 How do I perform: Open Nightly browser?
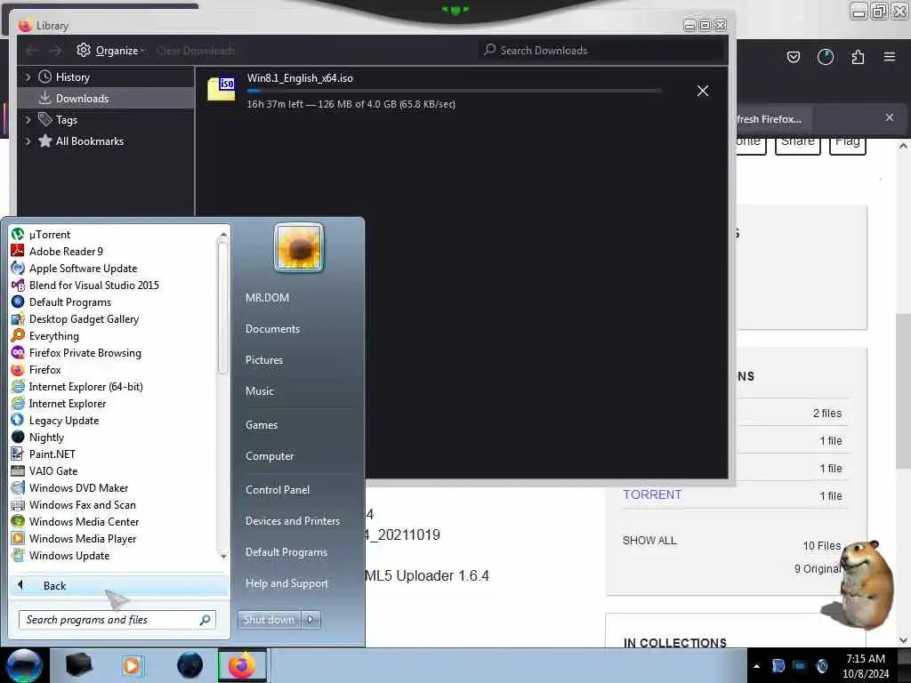46,436
